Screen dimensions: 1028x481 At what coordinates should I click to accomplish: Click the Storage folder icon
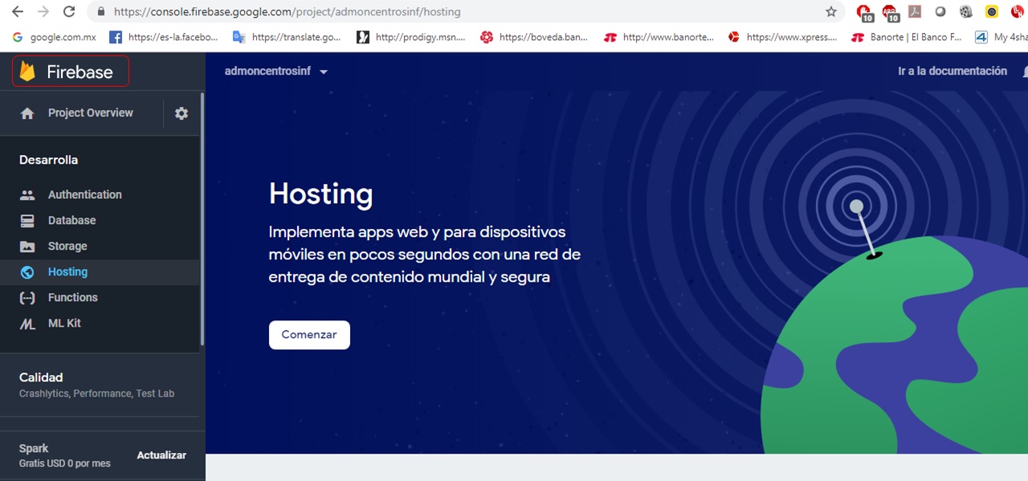point(27,247)
